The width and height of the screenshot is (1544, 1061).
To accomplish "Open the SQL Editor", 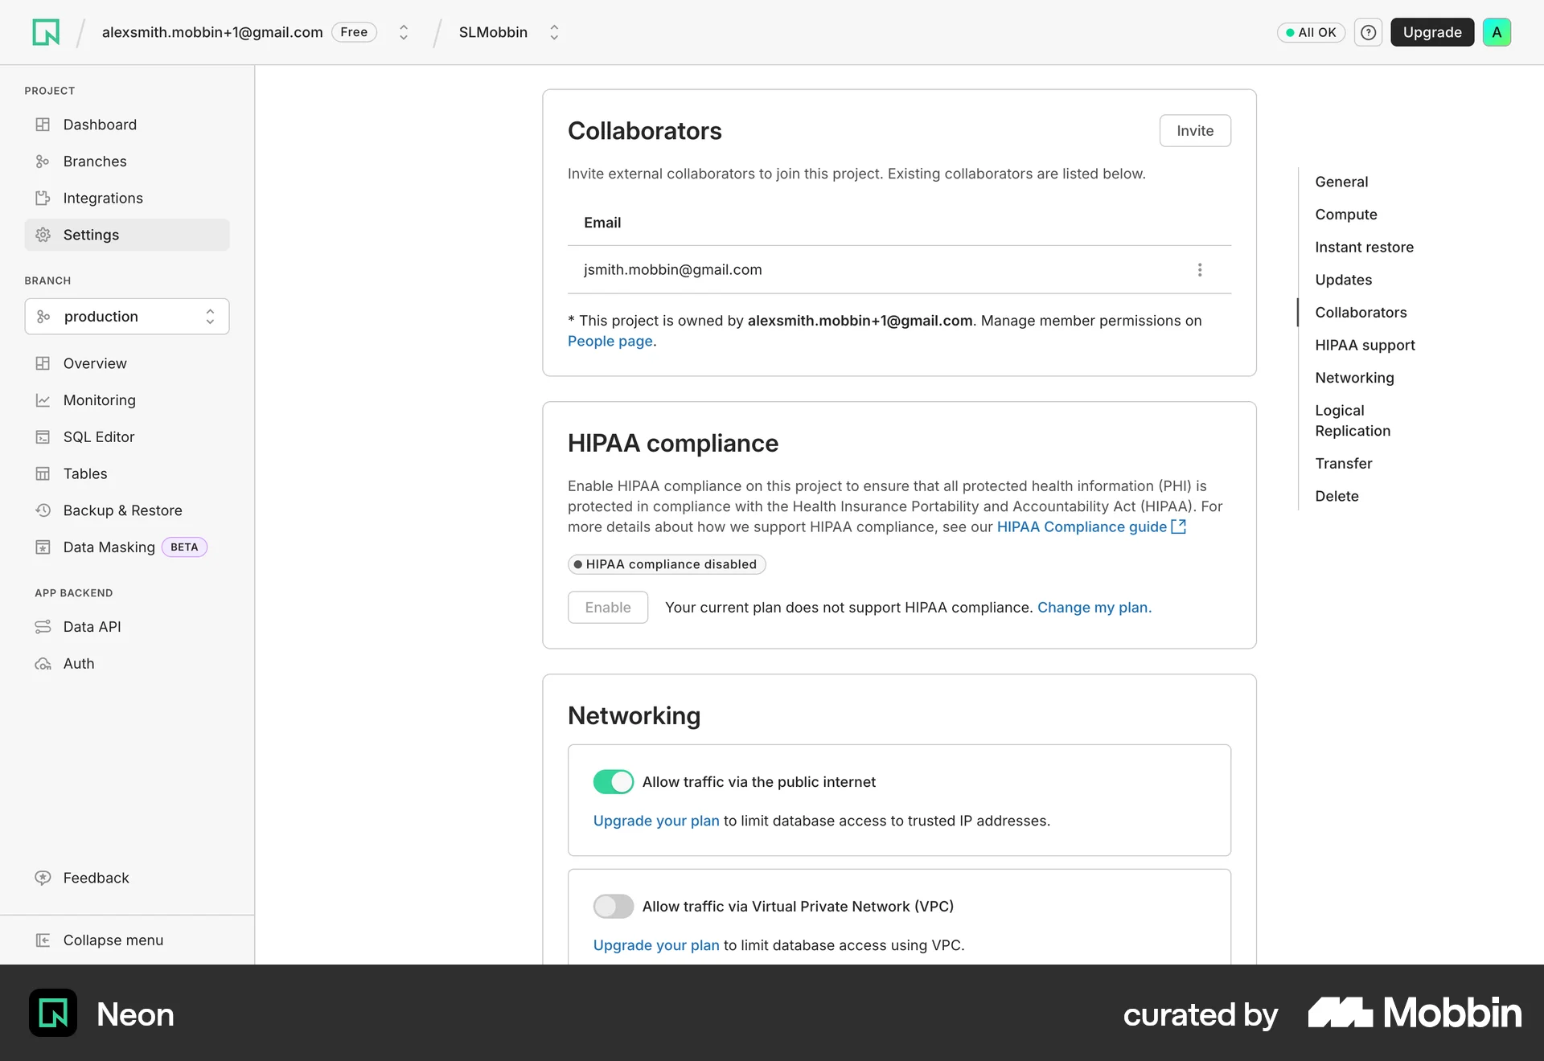I will [127, 437].
